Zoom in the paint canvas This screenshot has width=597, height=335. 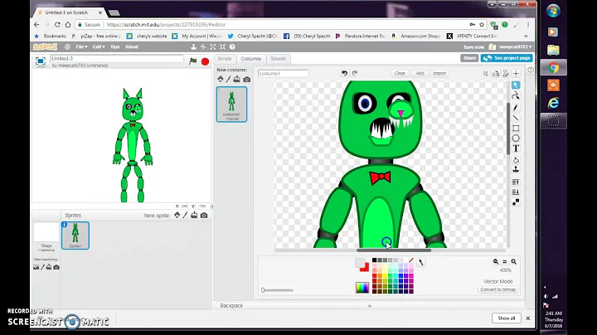(513, 261)
